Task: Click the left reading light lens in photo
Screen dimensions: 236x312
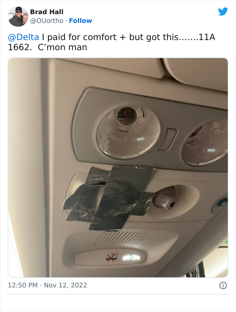Action: click(128, 132)
